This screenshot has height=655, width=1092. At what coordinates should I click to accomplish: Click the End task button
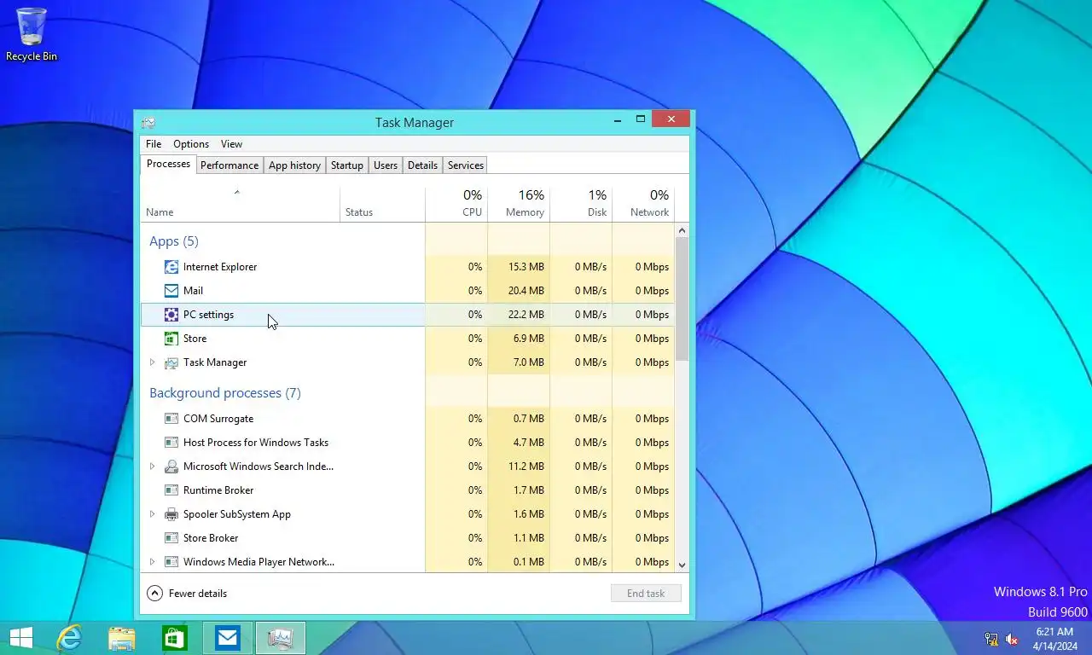[x=646, y=594]
